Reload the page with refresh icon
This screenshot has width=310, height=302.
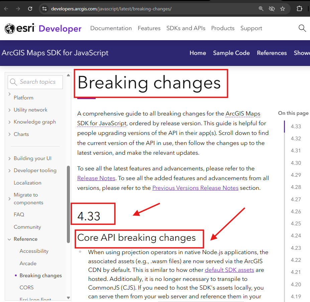(30, 9)
